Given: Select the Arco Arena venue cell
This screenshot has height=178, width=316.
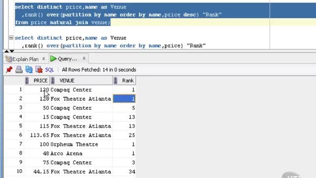Looking at the screenshot, I should (x=81, y=153).
